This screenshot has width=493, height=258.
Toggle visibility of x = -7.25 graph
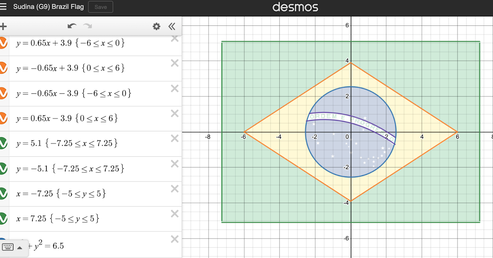coord(2,193)
